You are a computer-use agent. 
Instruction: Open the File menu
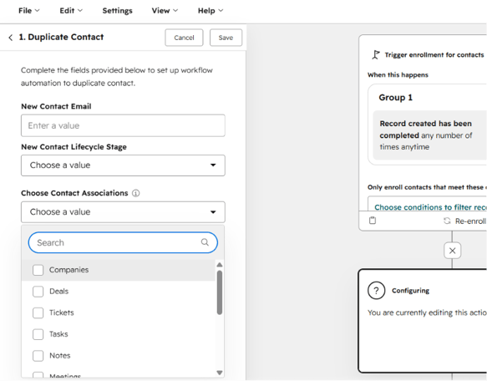29,11
